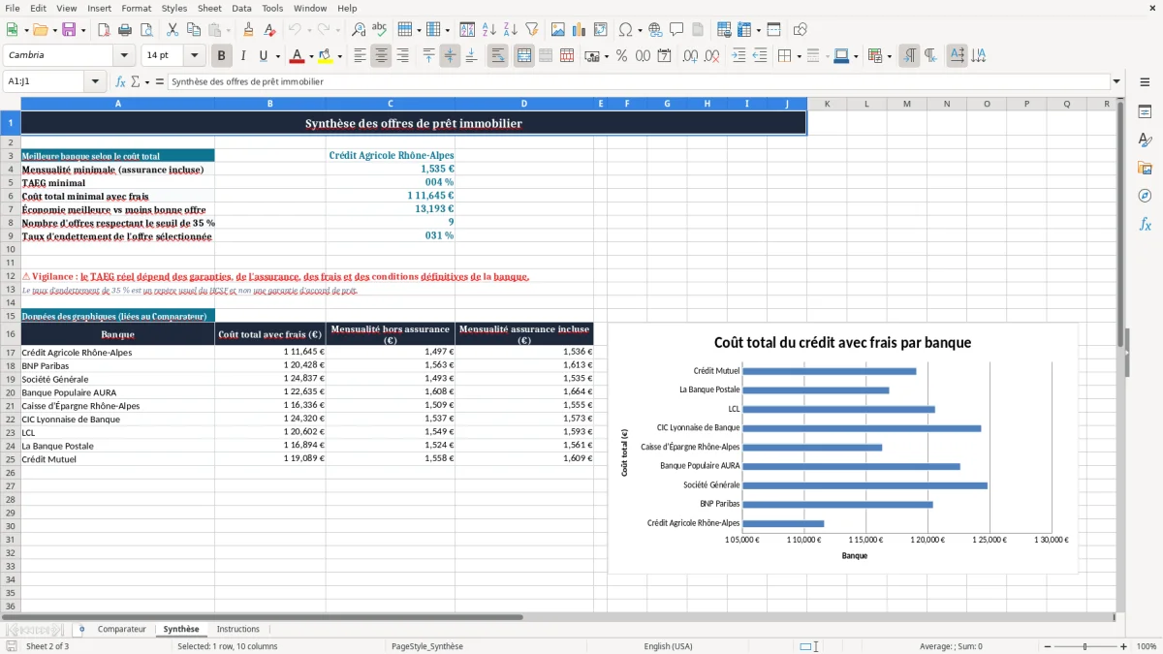Open the Format menu
This screenshot has width=1163, height=654.
pos(137,8)
